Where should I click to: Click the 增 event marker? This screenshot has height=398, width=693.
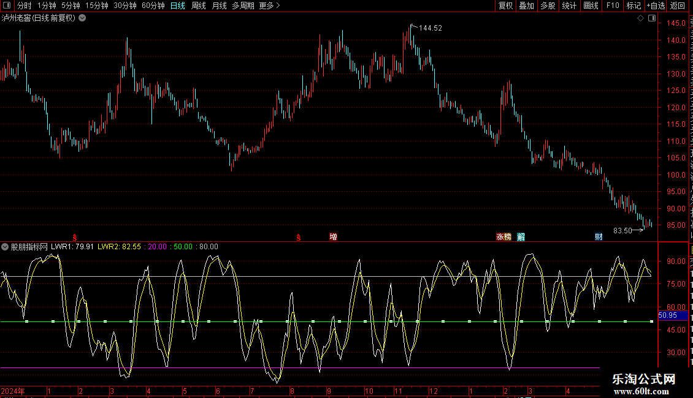333,237
